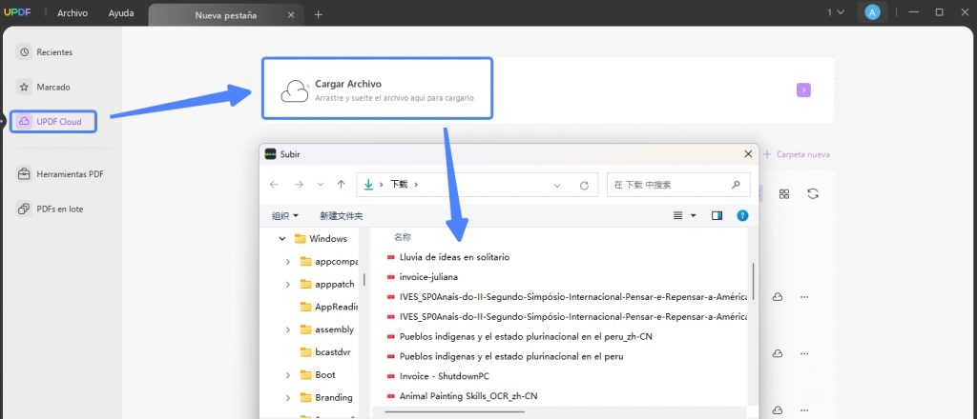Expand the assembly folder node

pos(288,329)
